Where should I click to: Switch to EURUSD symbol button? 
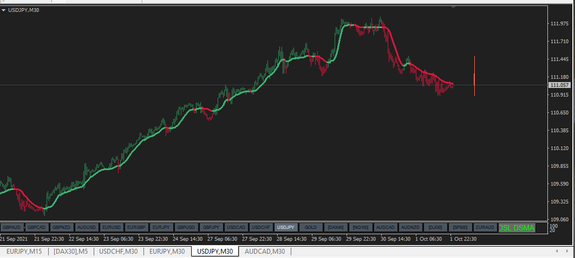point(112,228)
